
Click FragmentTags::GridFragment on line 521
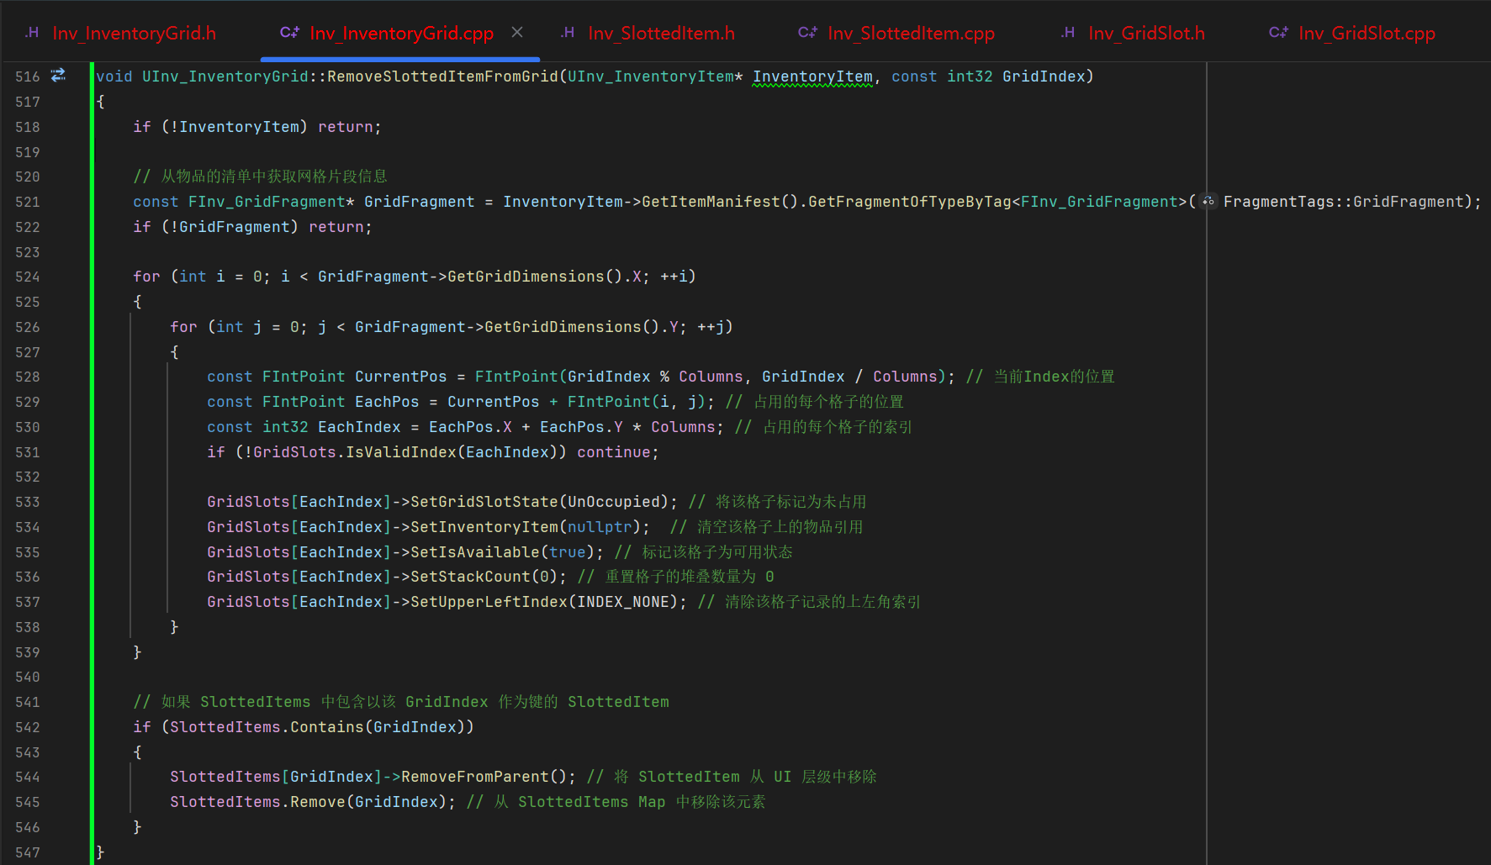click(x=1344, y=202)
